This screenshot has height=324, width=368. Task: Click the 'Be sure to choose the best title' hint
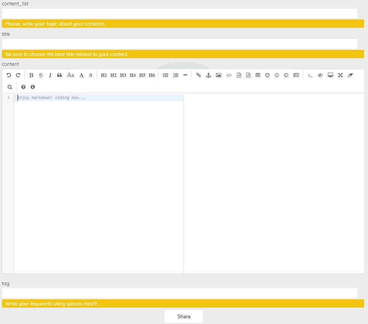click(183, 54)
